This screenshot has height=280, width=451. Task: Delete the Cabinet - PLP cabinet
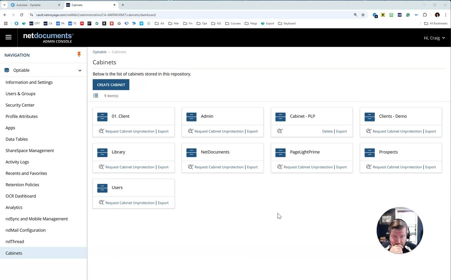(327, 131)
